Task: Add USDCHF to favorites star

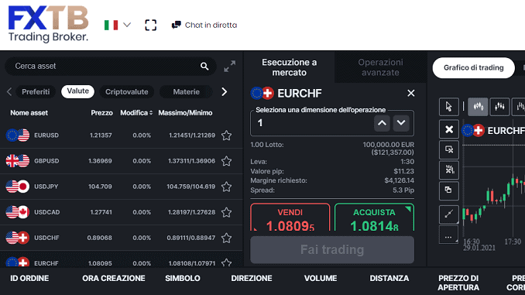Action: point(227,238)
